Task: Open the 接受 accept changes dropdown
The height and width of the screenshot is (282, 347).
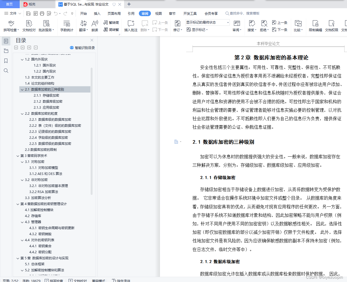Action: pos(252,26)
